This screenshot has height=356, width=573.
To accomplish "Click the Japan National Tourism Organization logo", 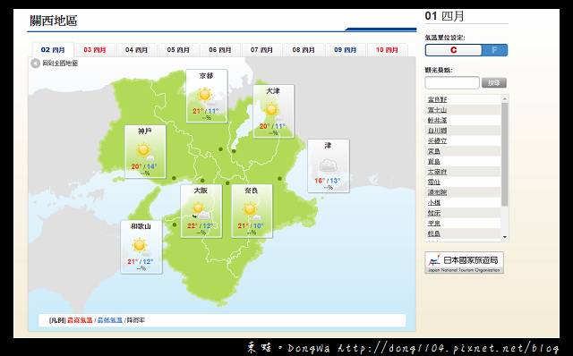I will point(464,262).
